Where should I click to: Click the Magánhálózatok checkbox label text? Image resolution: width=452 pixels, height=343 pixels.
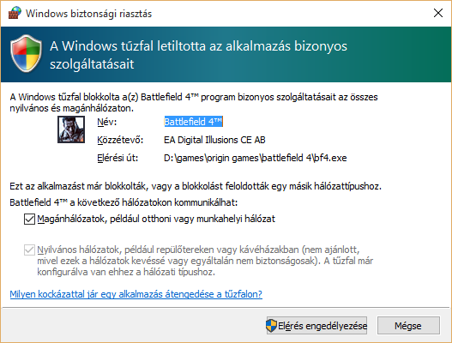tap(156, 219)
